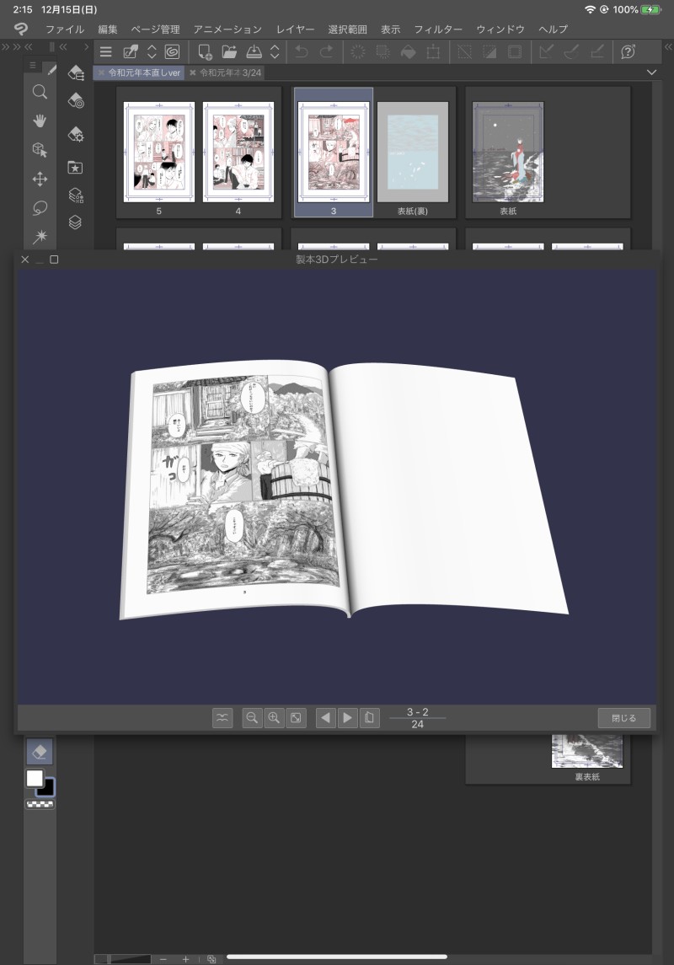Screen dimensions: 674x965
Task: Open the レイヤー menu
Action: (295, 29)
